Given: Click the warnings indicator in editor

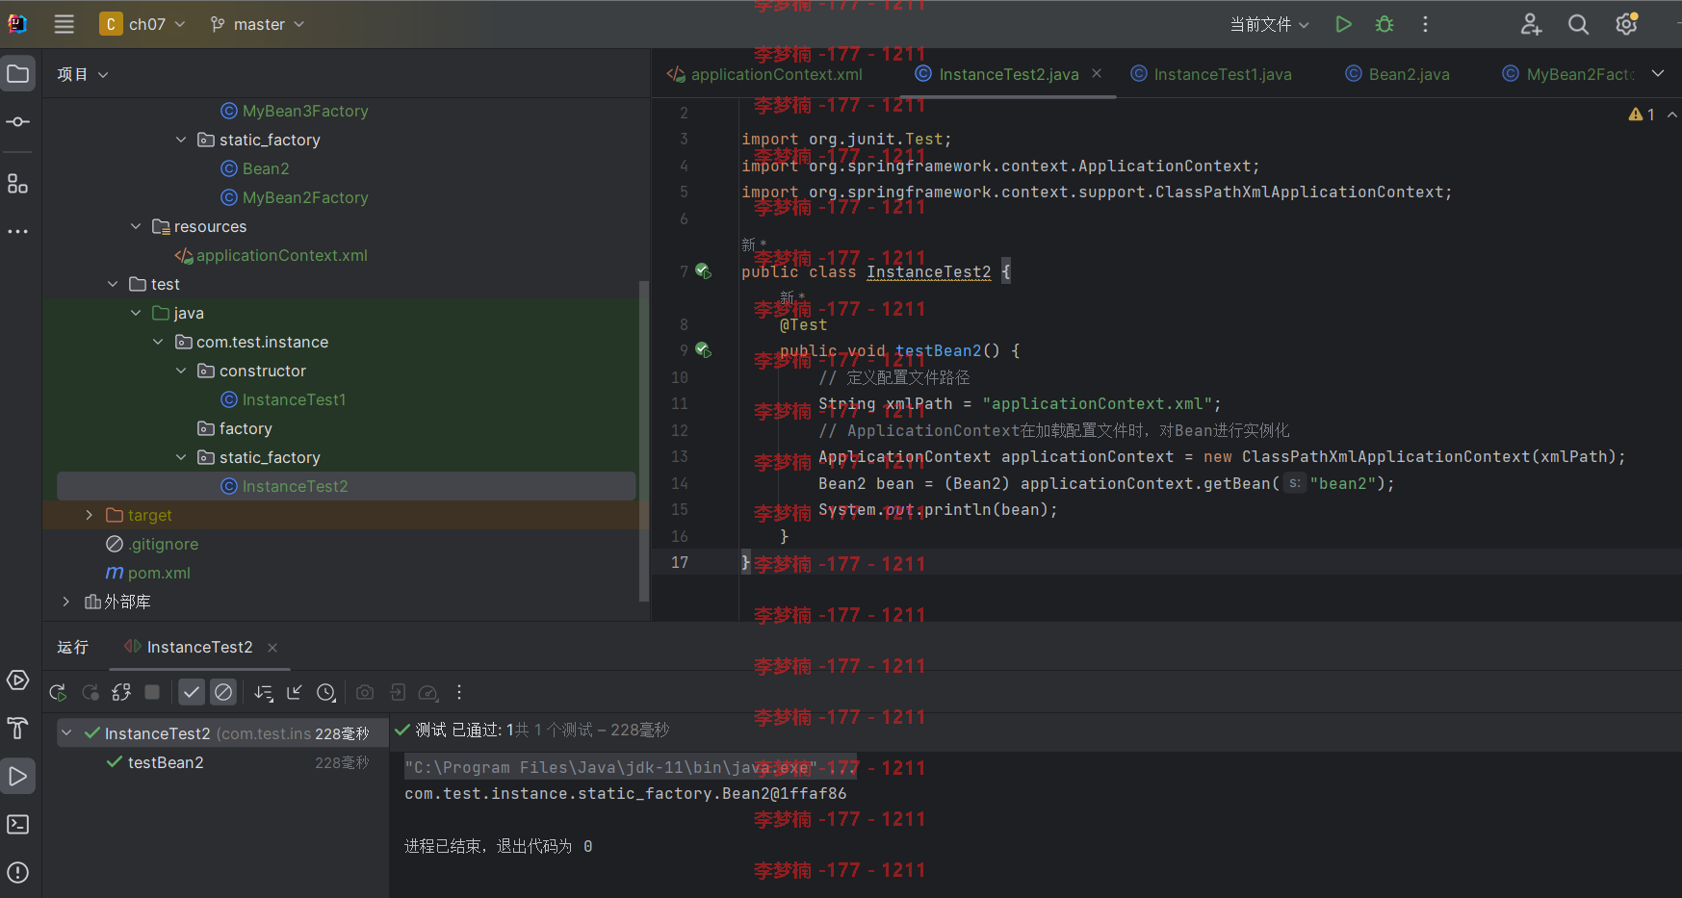Looking at the screenshot, I should 1642,115.
